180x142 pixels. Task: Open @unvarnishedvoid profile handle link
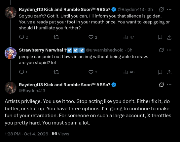coord(105,50)
